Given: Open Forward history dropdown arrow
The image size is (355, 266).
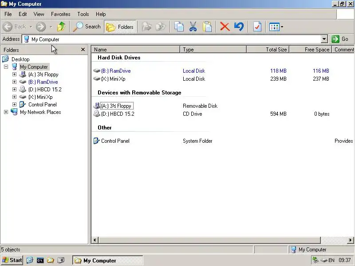Looking at the screenshot, I should (x=51, y=27).
